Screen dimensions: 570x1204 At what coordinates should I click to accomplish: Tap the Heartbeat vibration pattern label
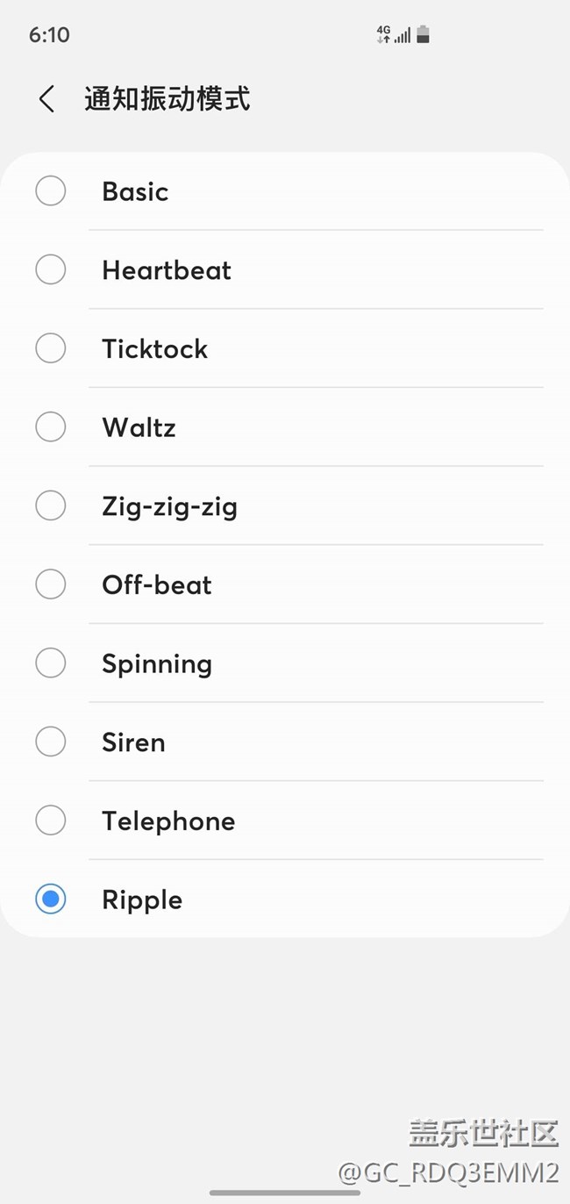[167, 270]
